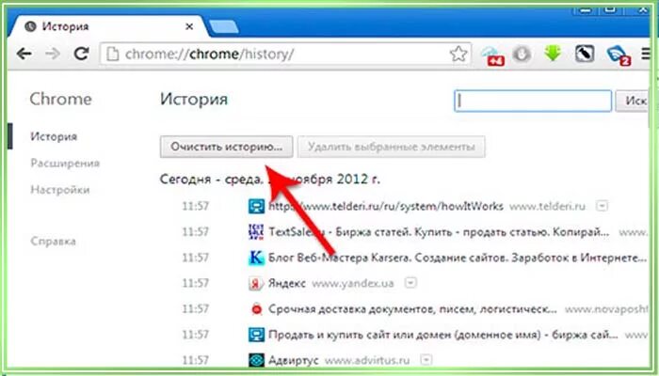Open the Блог Веб-Мастера Karsera entry

458,258
